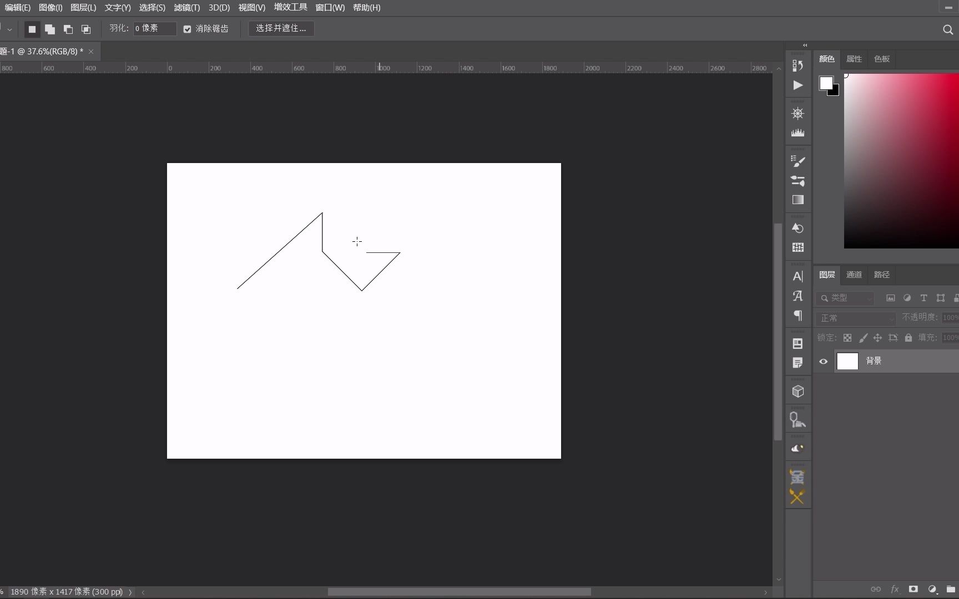Open the Navigator panel wheel icon

(798, 114)
